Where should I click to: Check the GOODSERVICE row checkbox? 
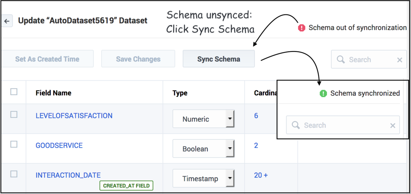click(14, 144)
